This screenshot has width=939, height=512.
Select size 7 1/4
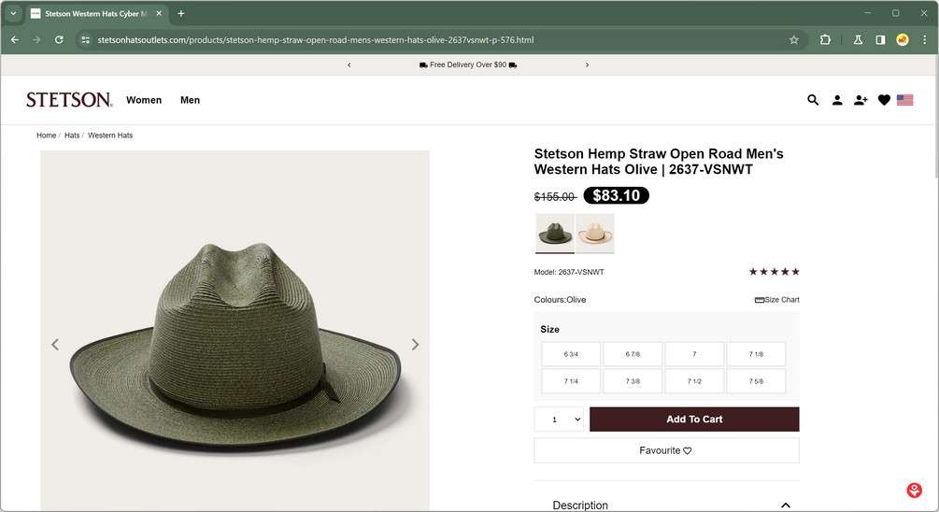tap(571, 381)
